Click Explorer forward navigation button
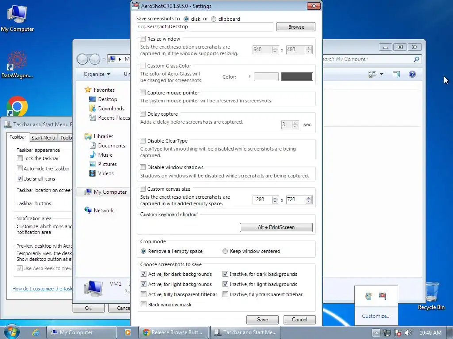 (95, 60)
